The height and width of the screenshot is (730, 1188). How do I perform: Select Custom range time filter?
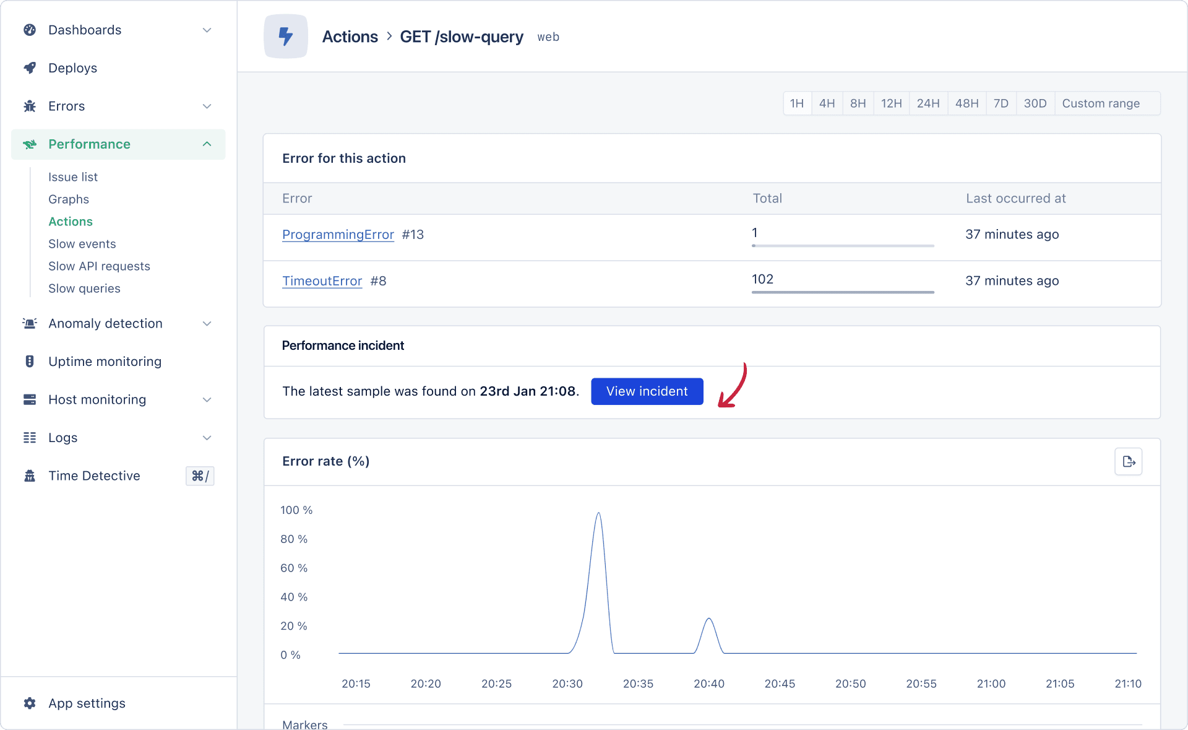(x=1100, y=103)
